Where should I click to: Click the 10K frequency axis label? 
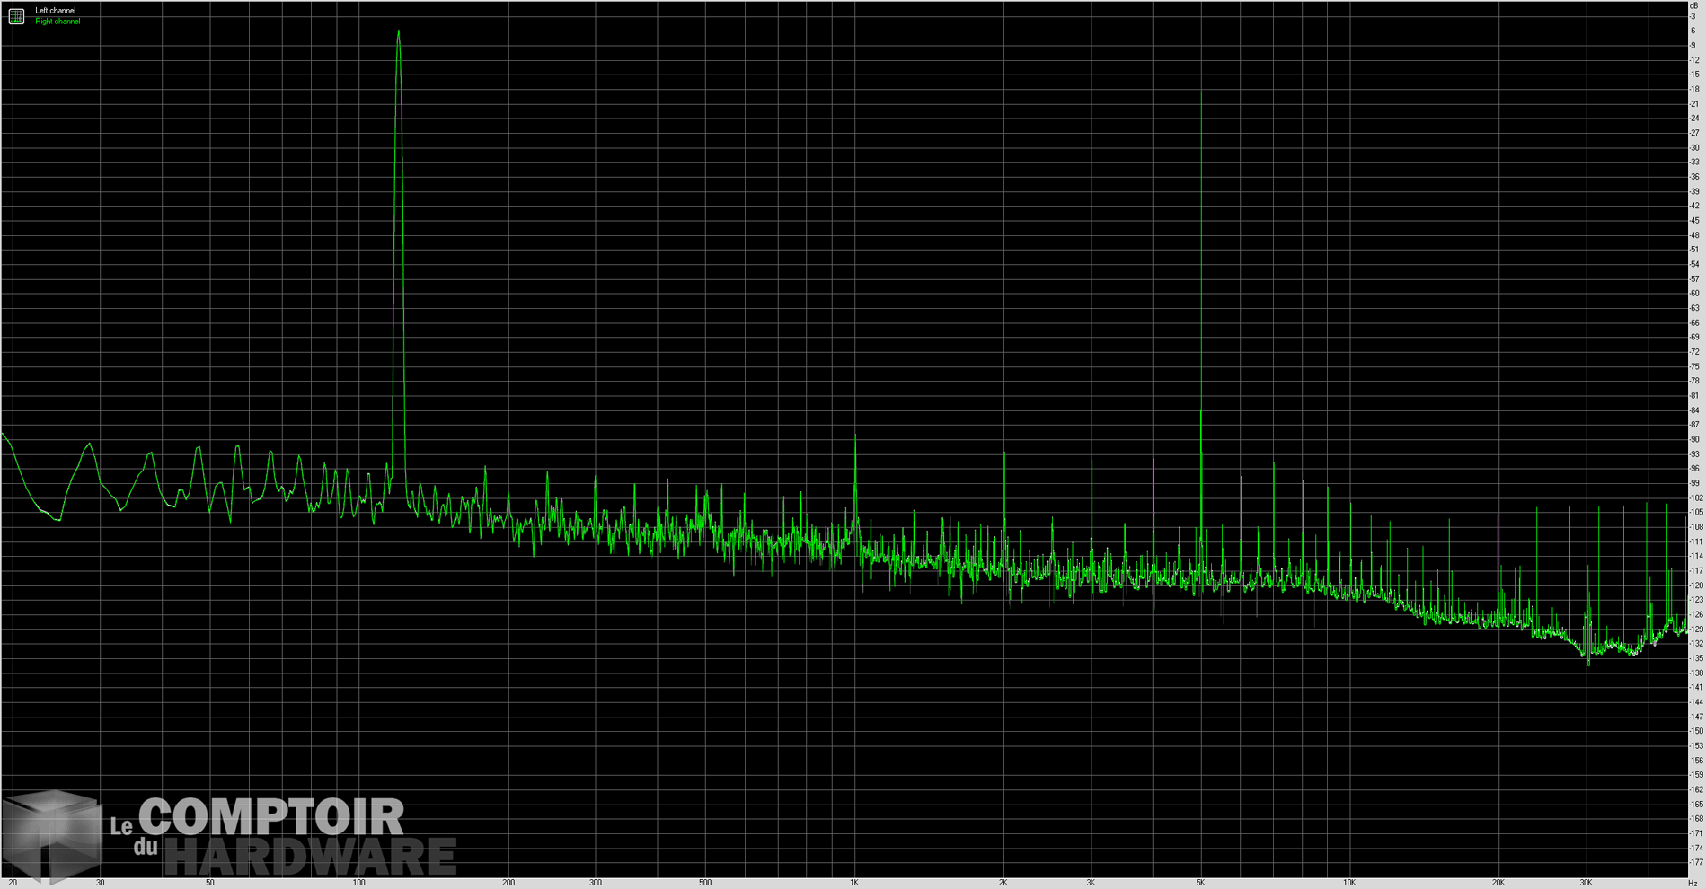pos(1349,883)
